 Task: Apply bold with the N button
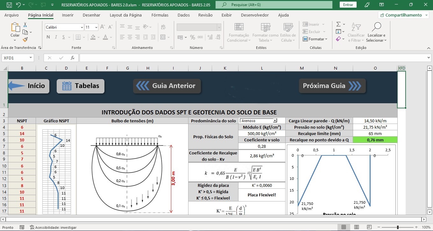[x=48, y=37]
